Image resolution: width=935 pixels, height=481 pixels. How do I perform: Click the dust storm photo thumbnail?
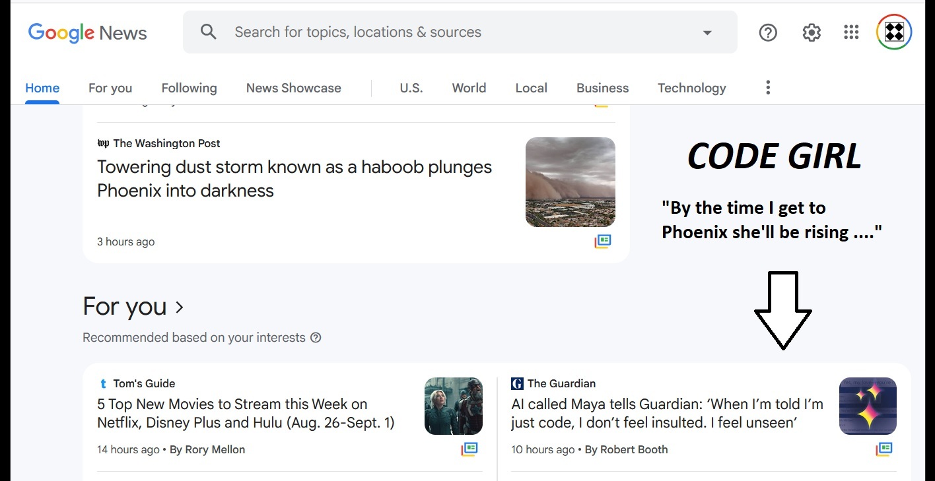pyautogui.click(x=570, y=182)
